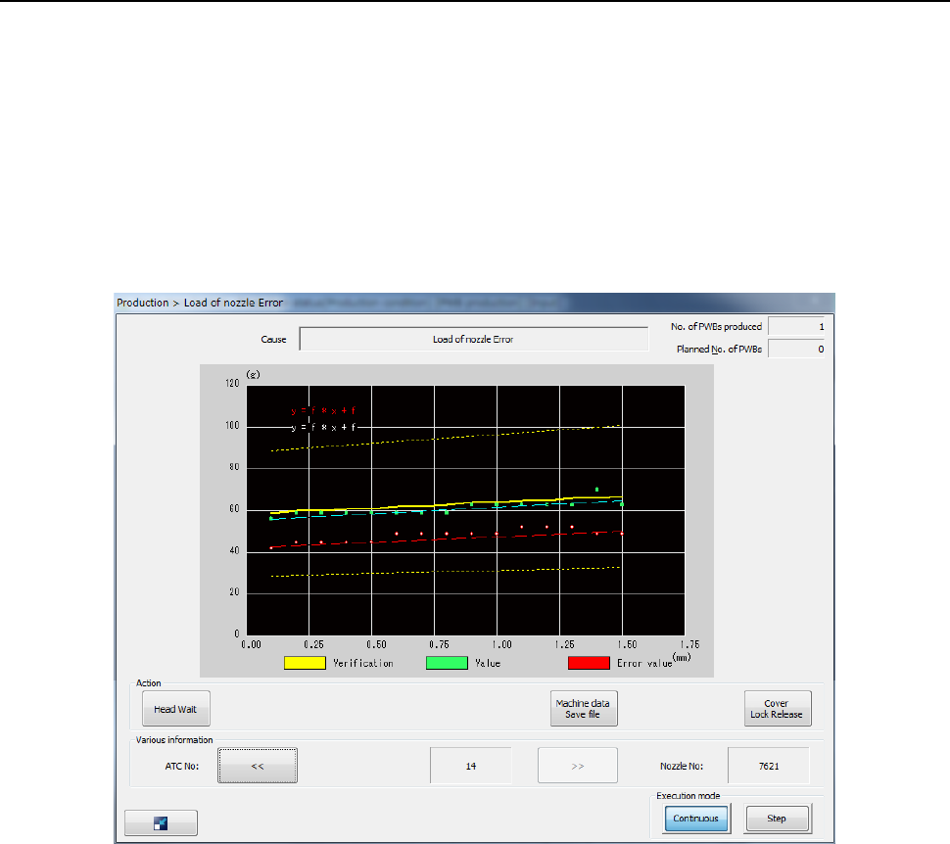Screen dimensions: 950x844
Task: Click the red Error value legend swatch
Action: coord(589,663)
